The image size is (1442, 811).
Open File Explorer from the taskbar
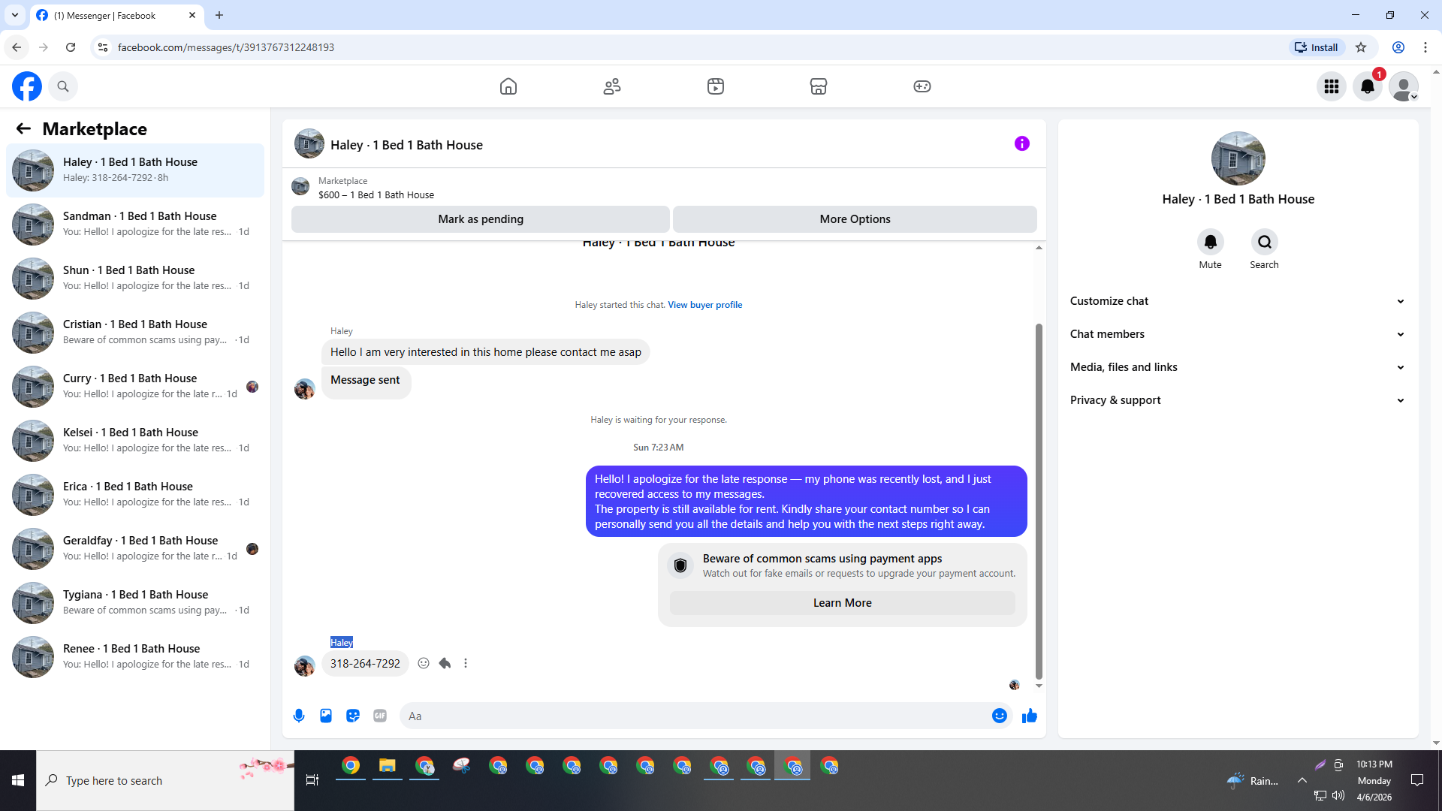[x=388, y=767]
